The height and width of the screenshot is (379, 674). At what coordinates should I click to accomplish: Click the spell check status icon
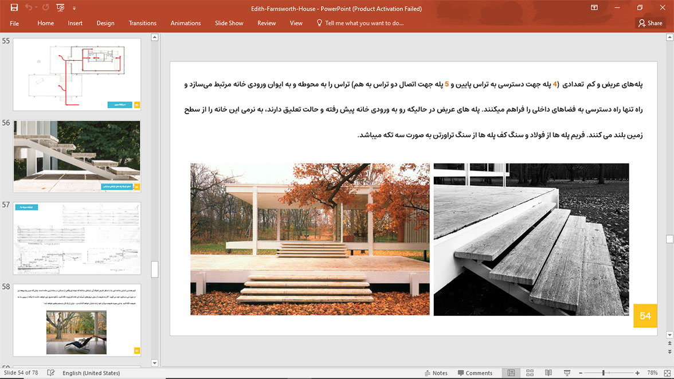point(50,373)
